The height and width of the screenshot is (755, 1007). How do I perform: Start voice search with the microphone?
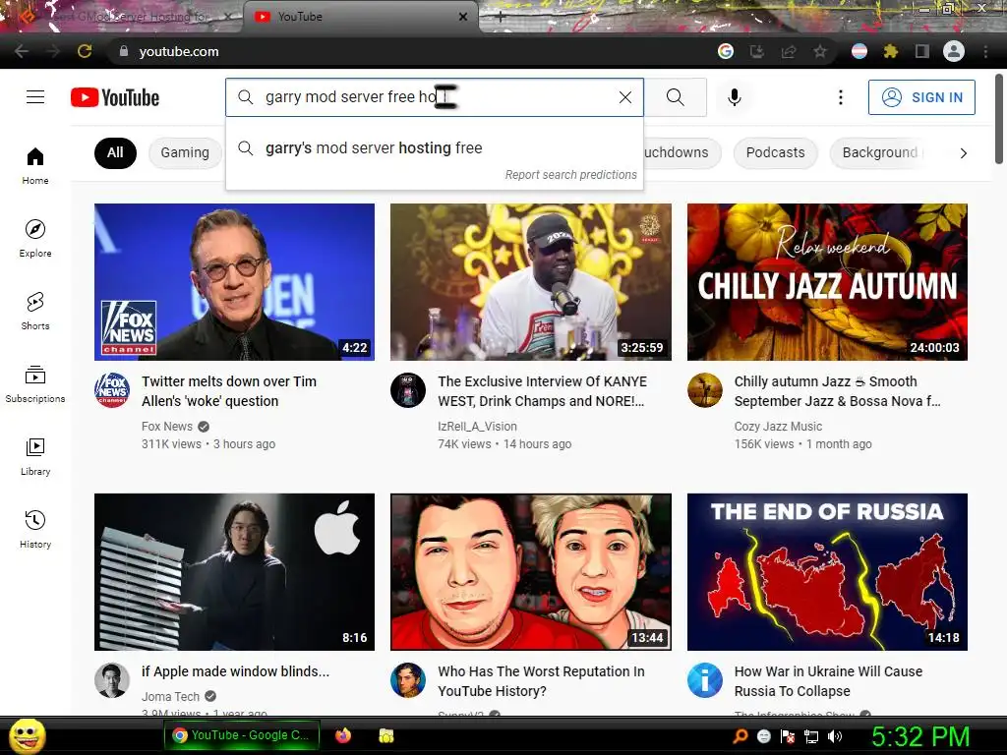pyautogui.click(x=734, y=97)
